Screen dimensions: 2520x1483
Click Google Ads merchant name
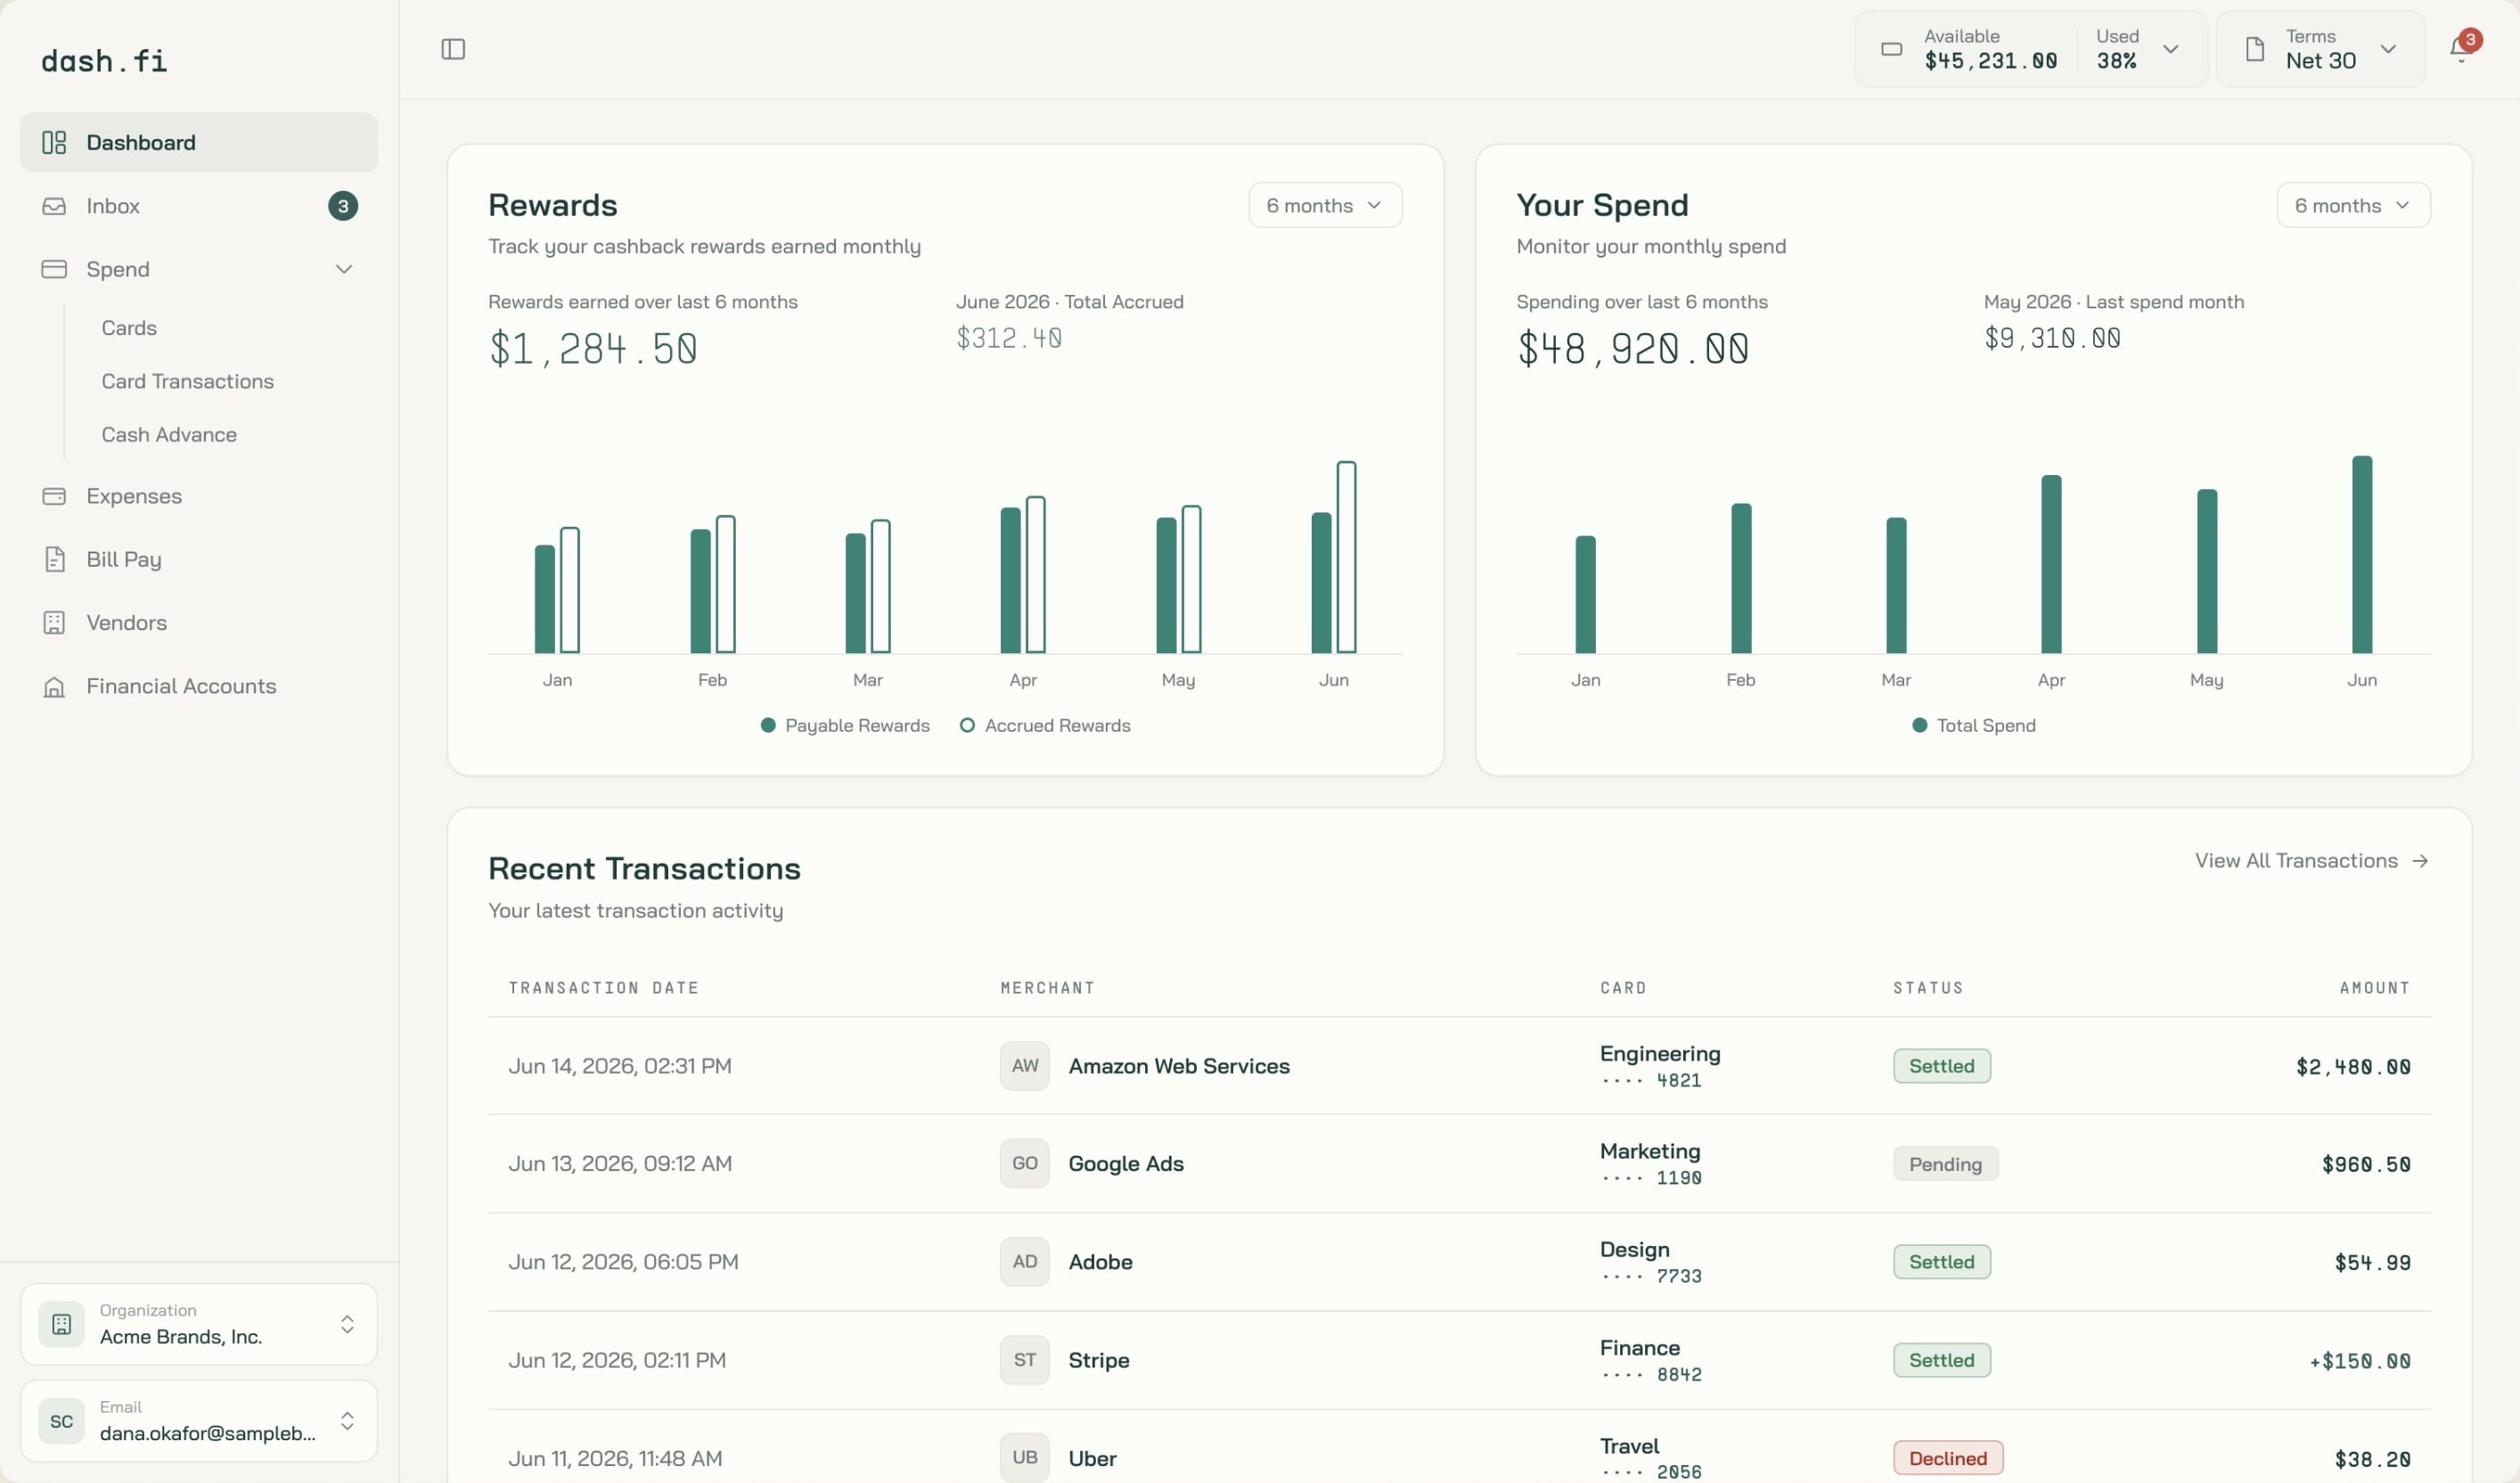tap(1126, 1164)
